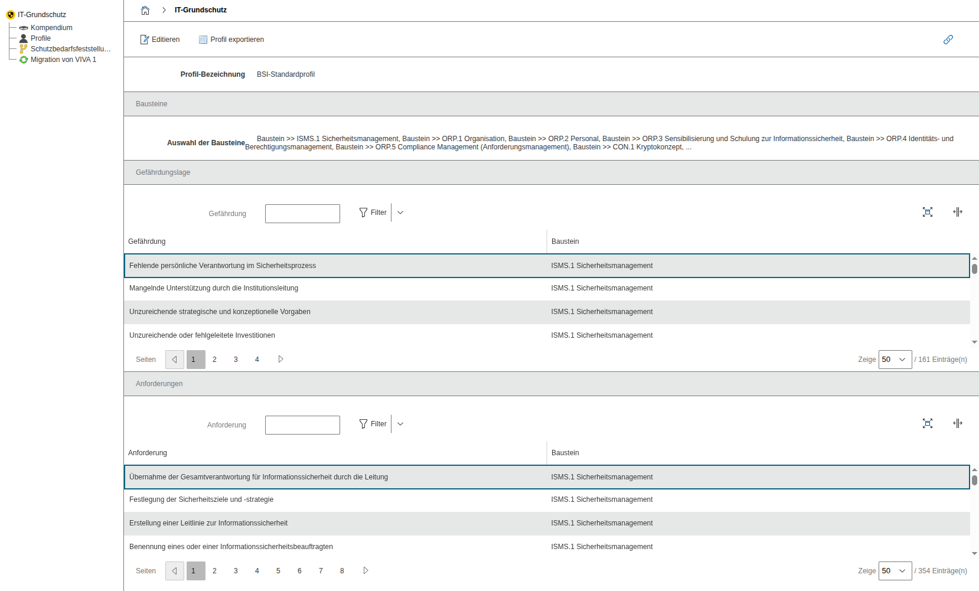Select row Mangelnde Unterstützung durch die Institutionsleitung
979x591 pixels.
[x=214, y=288]
